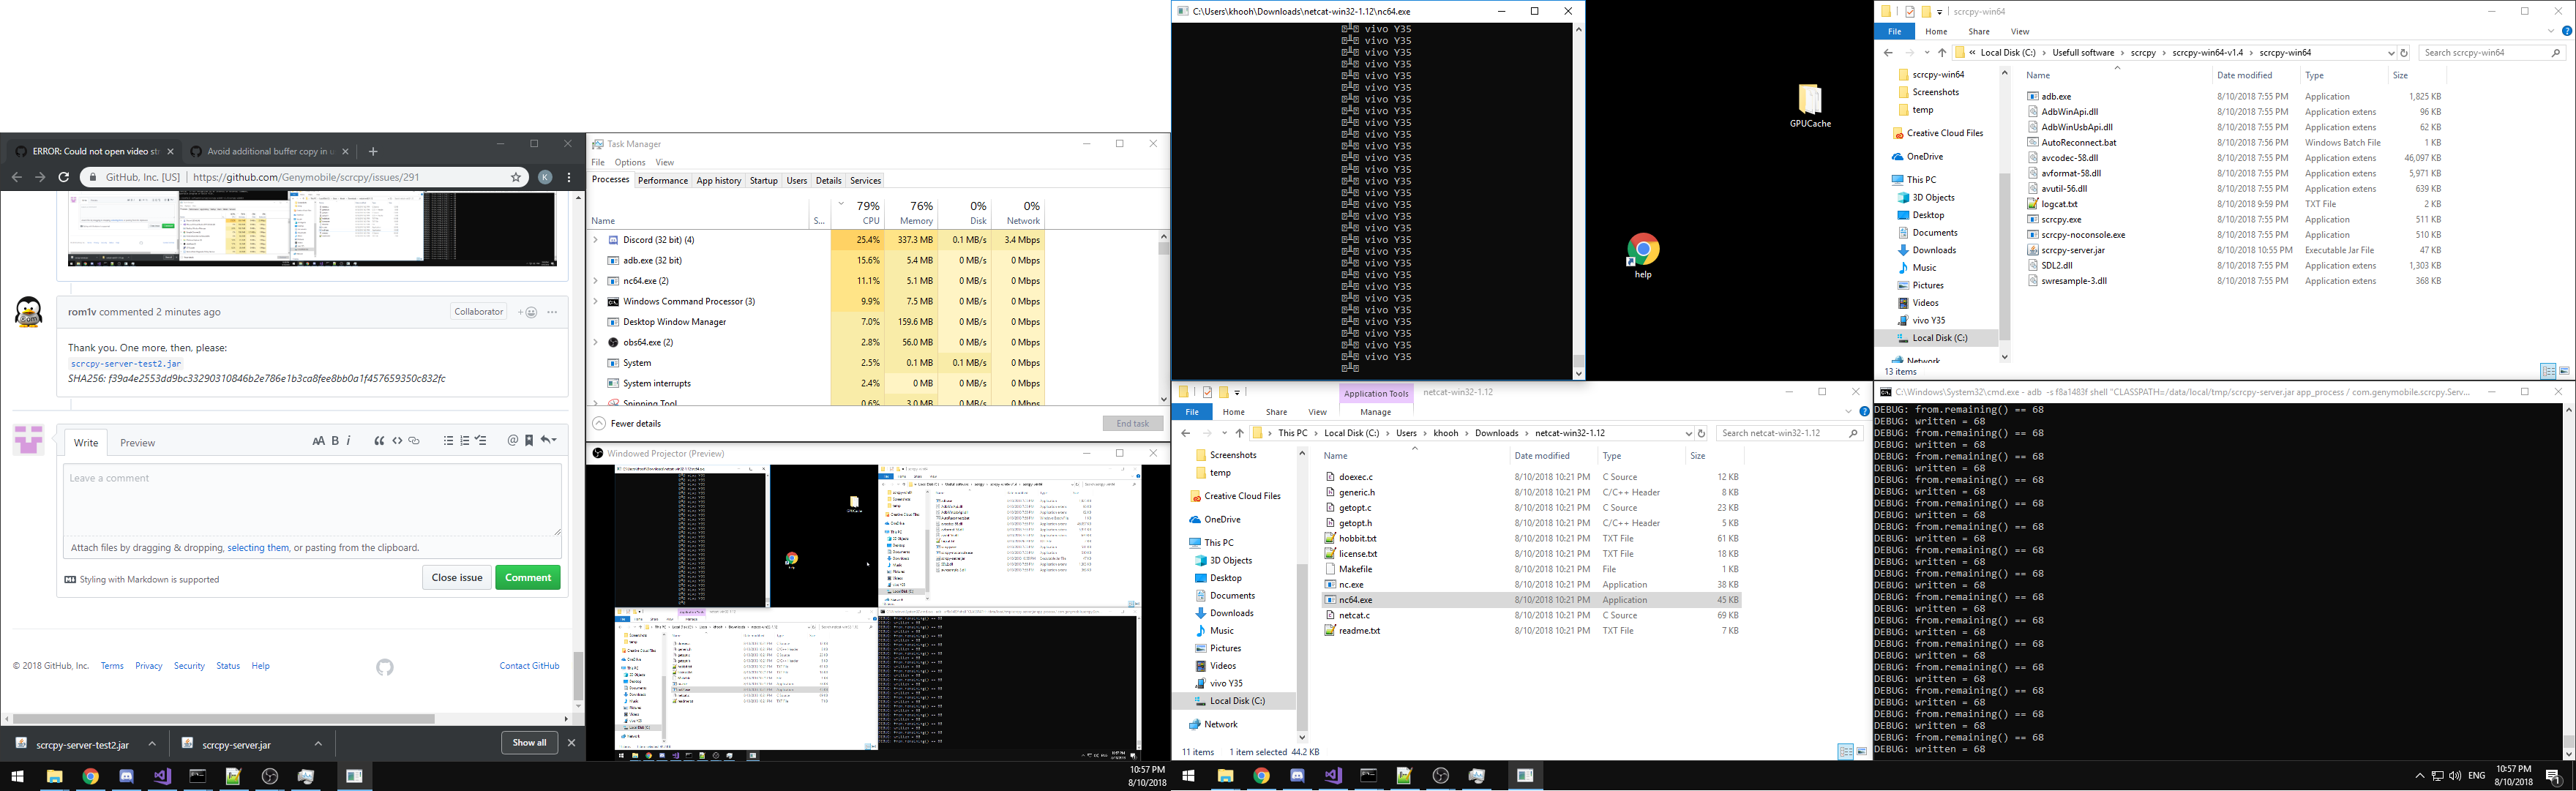This screenshot has width=2576, height=791.
Task: Click the green Comment button
Action: (528, 578)
